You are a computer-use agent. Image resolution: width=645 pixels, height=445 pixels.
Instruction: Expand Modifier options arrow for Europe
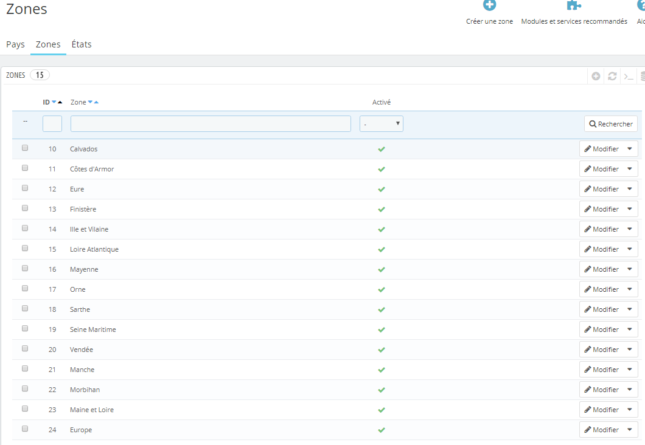(630, 430)
